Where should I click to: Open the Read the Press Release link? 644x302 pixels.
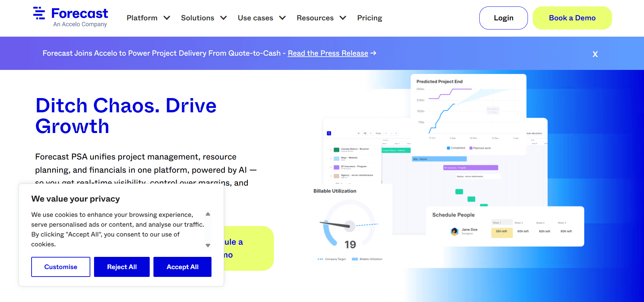(x=328, y=53)
